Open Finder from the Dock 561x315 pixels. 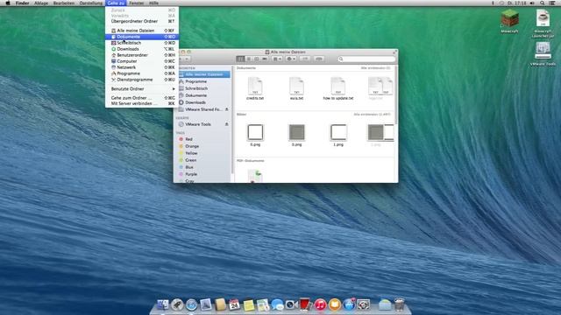162,304
